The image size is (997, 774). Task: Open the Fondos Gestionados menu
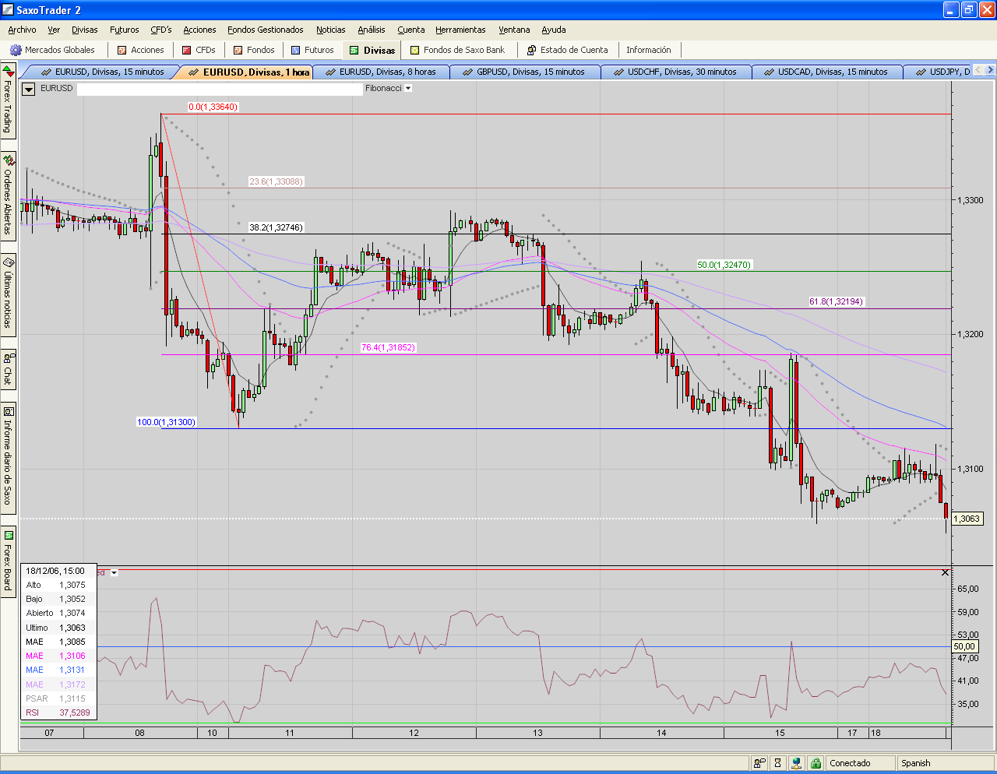point(266,30)
